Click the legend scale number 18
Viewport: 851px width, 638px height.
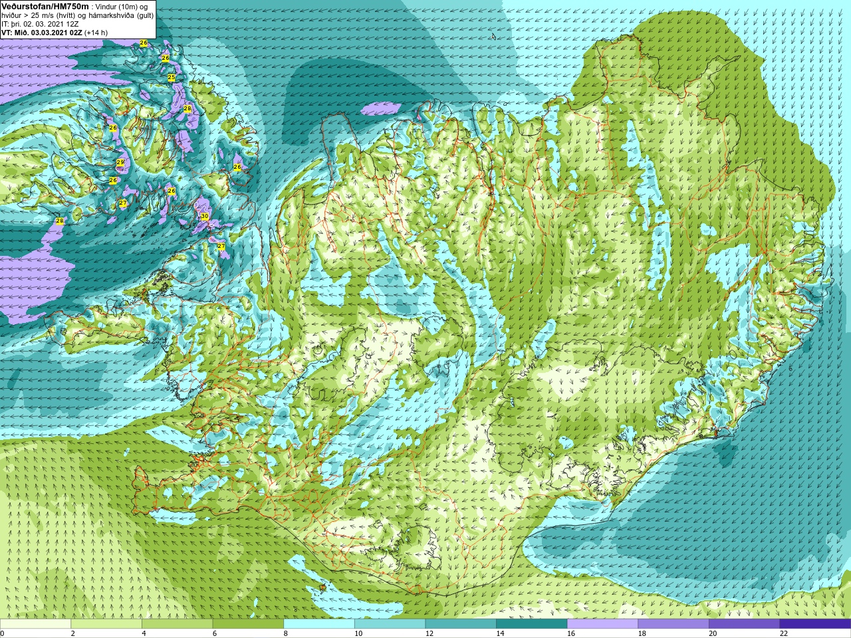[x=642, y=633]
